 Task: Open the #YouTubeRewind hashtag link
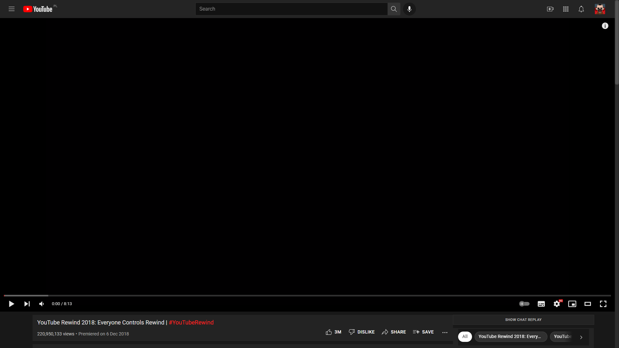pos(191,323)
